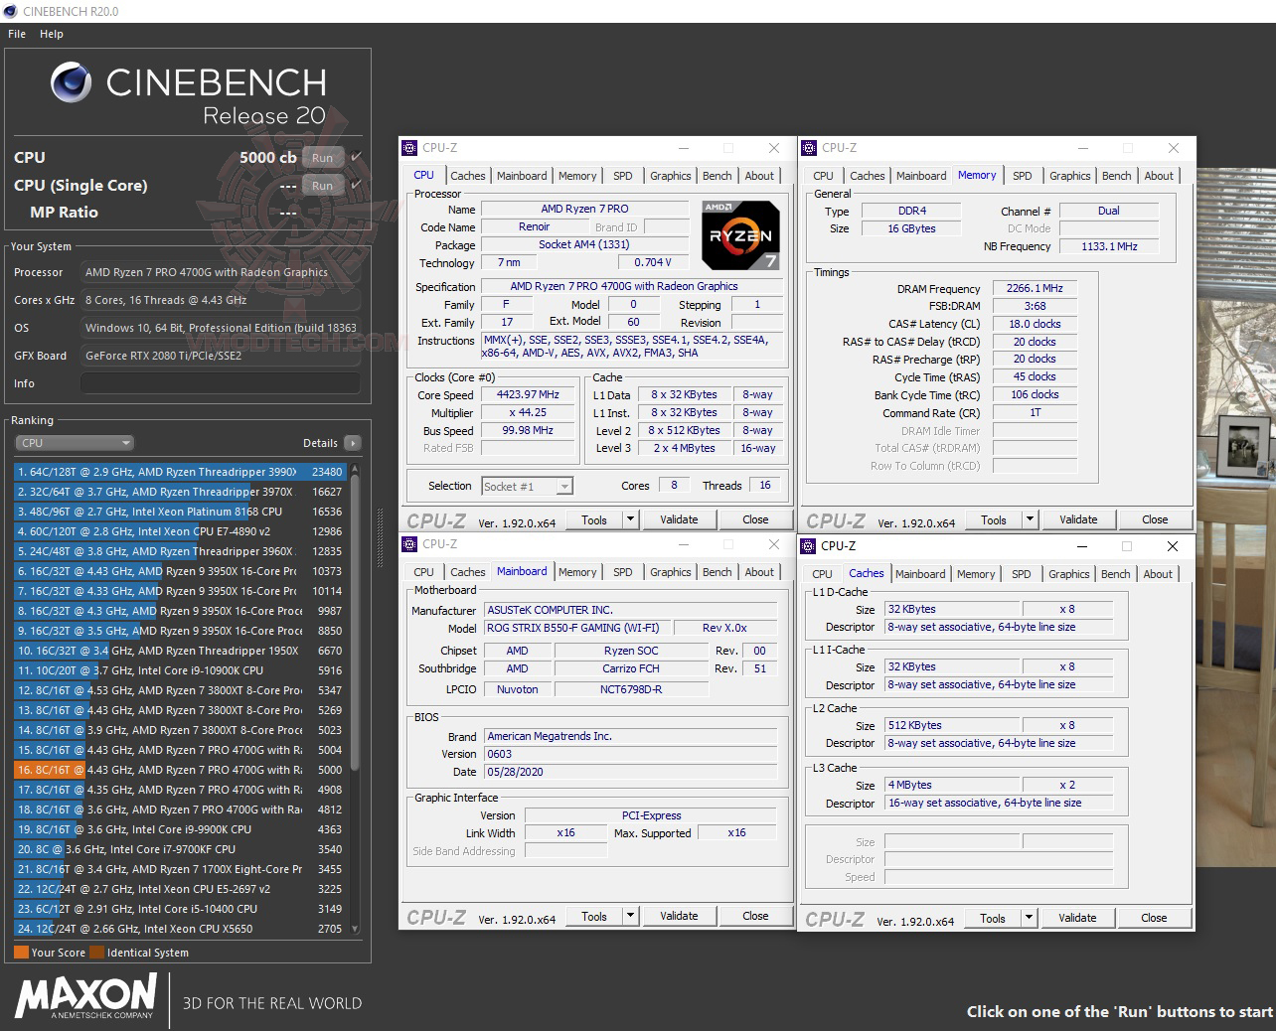
Task: Switch to the SPD tab in the CPU-Z Memory window
Action: (x=1023, y=176)
